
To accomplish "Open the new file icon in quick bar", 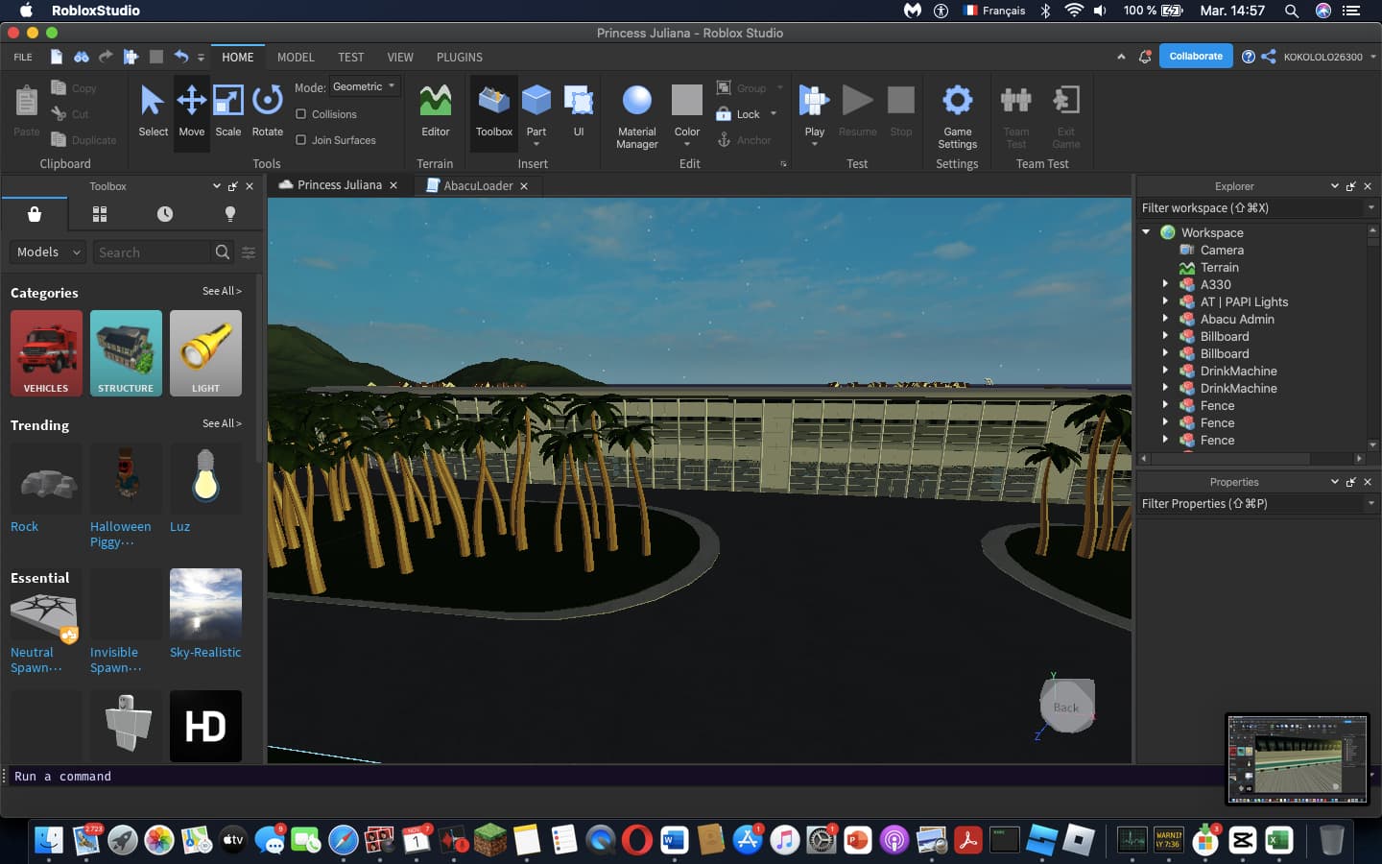I will (x=57, y=57).
